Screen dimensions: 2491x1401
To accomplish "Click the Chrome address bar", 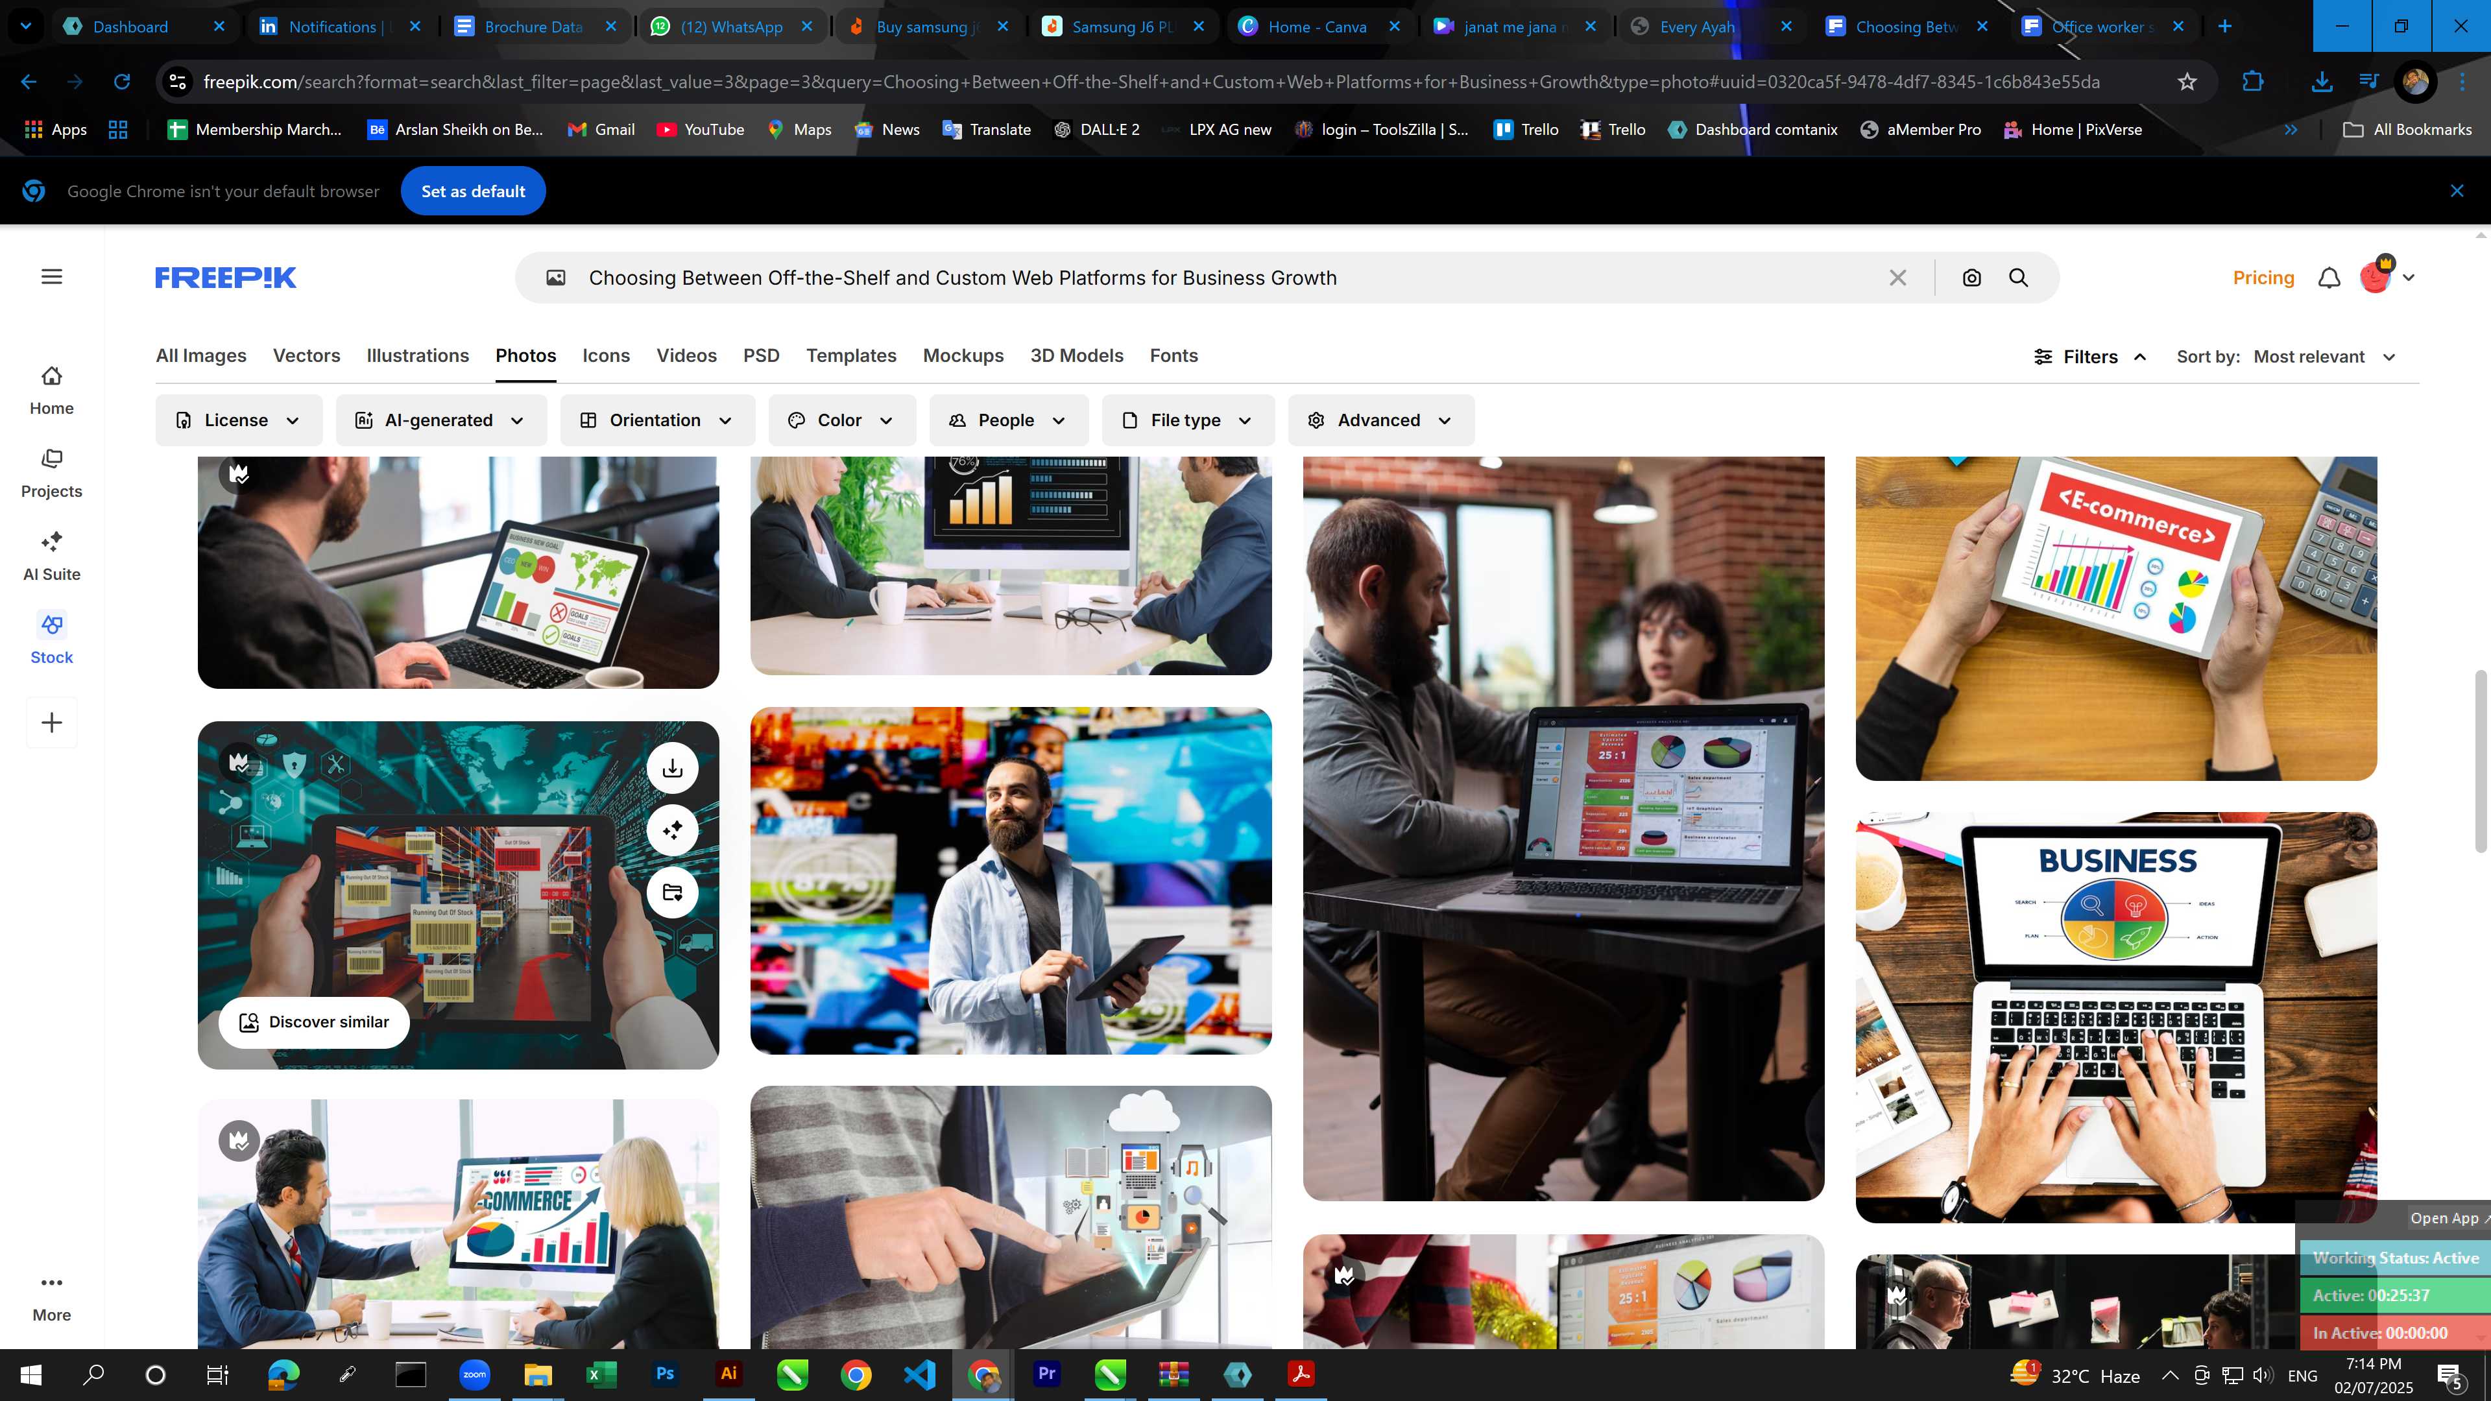I will pyautogui.click(x=1151, y=82).
